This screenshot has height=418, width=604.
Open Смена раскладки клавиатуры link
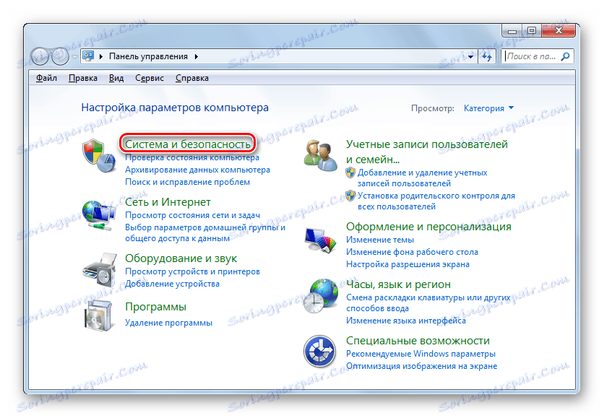coord(428,303)
